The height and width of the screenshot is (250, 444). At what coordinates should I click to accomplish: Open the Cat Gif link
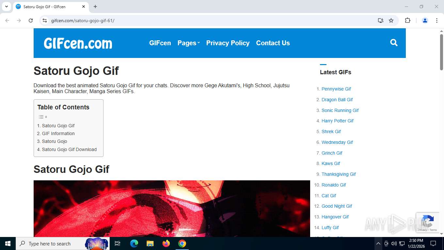tap(329, 196)
